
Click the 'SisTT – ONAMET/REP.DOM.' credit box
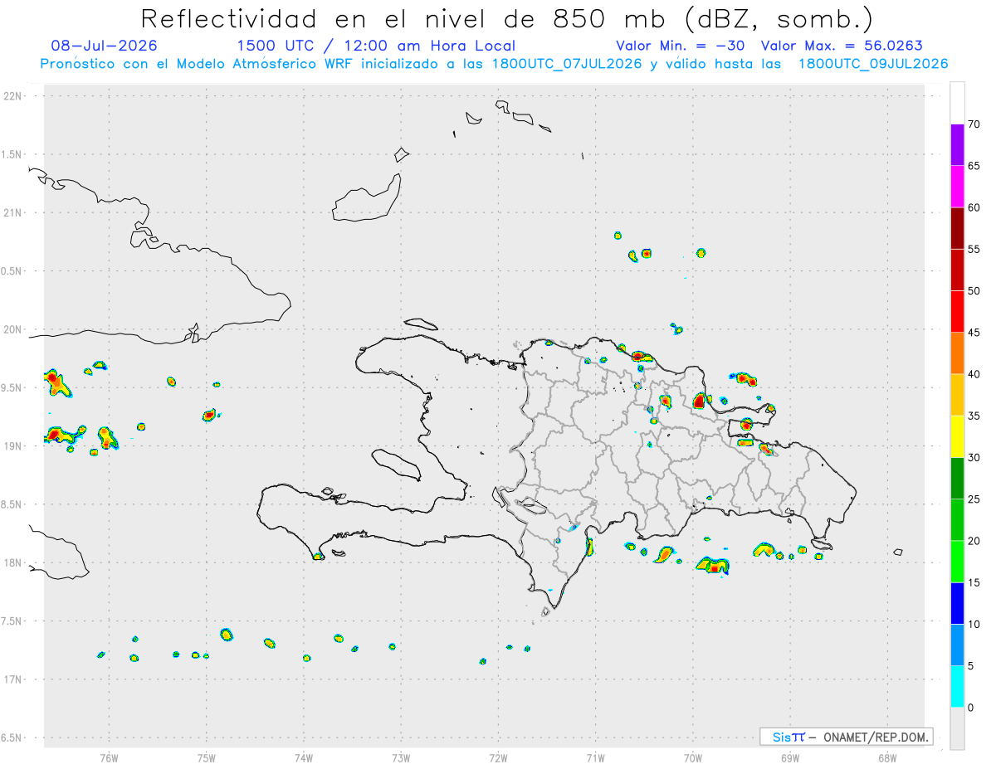(x=846, y=737)
